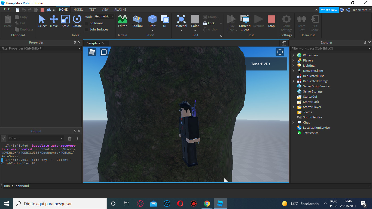The image size is (372, 209).
Task: Click the What's New button
Action: (329, 10)
